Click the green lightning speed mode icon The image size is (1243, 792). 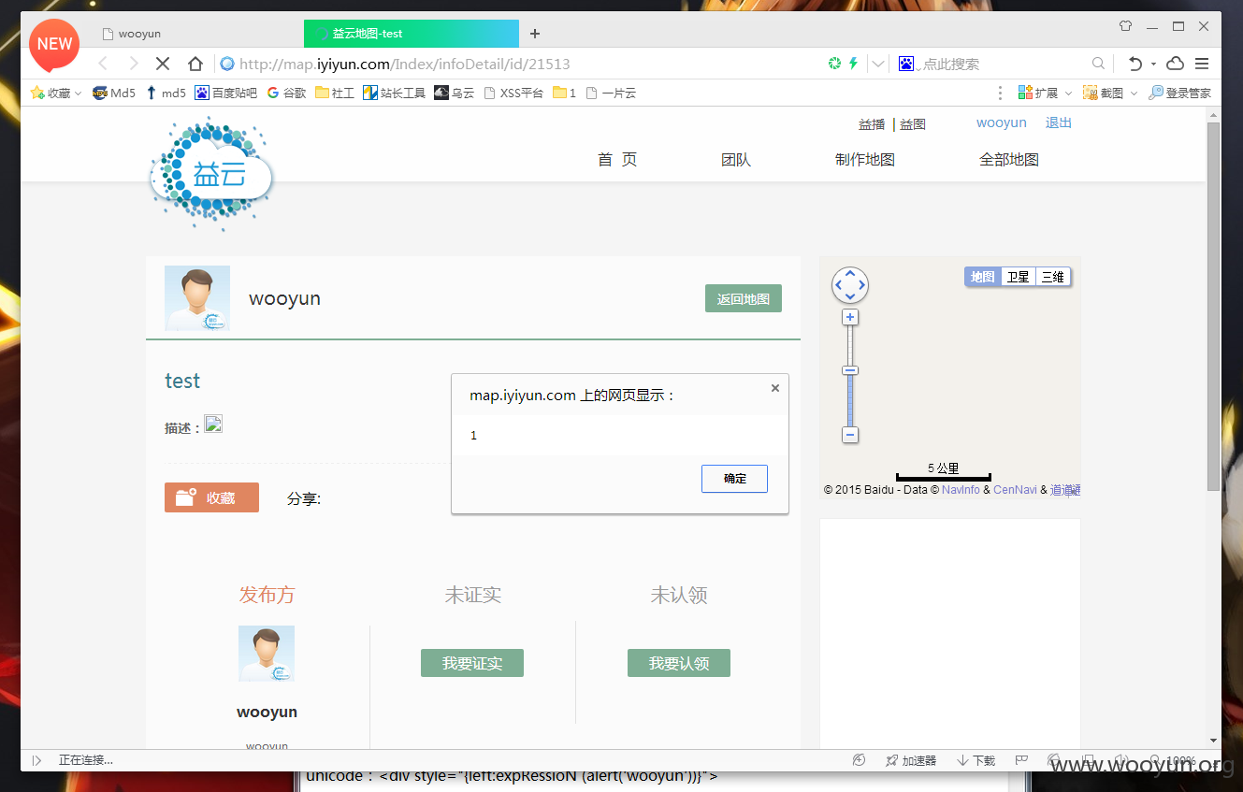click(853, 64)
